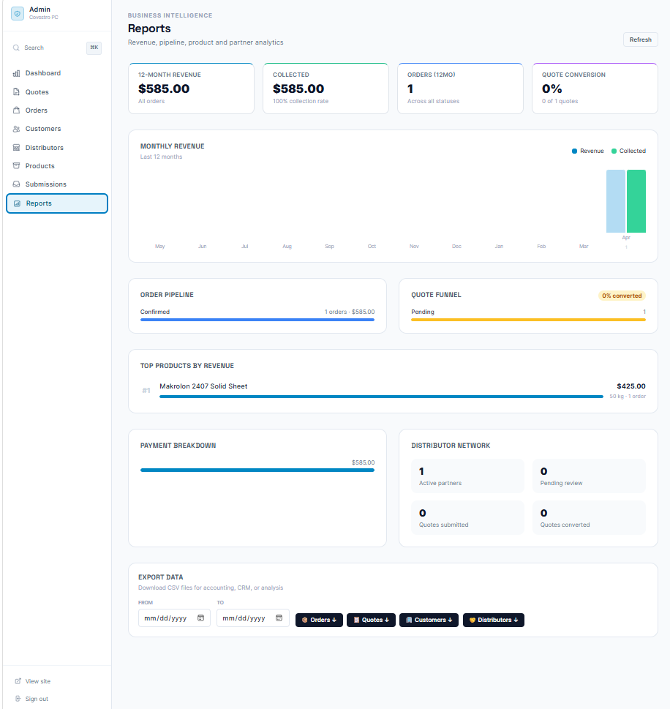Image resolution: width=670 pixels, height=709 pixels.
Task: Click the handshake emoji on Distributors export
Action: pos(473,620)
